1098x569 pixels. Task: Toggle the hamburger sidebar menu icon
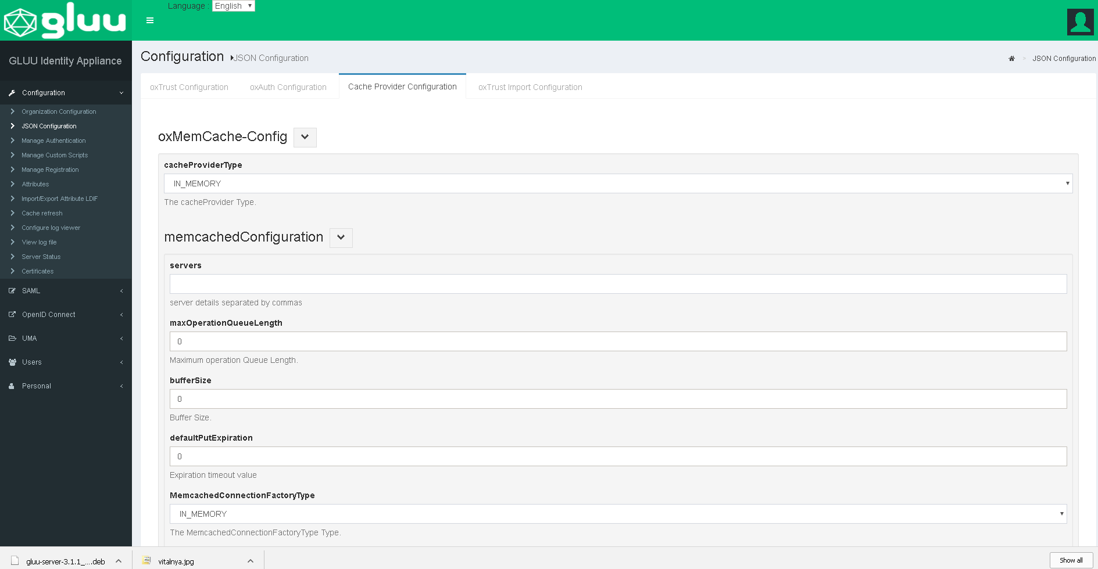point(150,20)
